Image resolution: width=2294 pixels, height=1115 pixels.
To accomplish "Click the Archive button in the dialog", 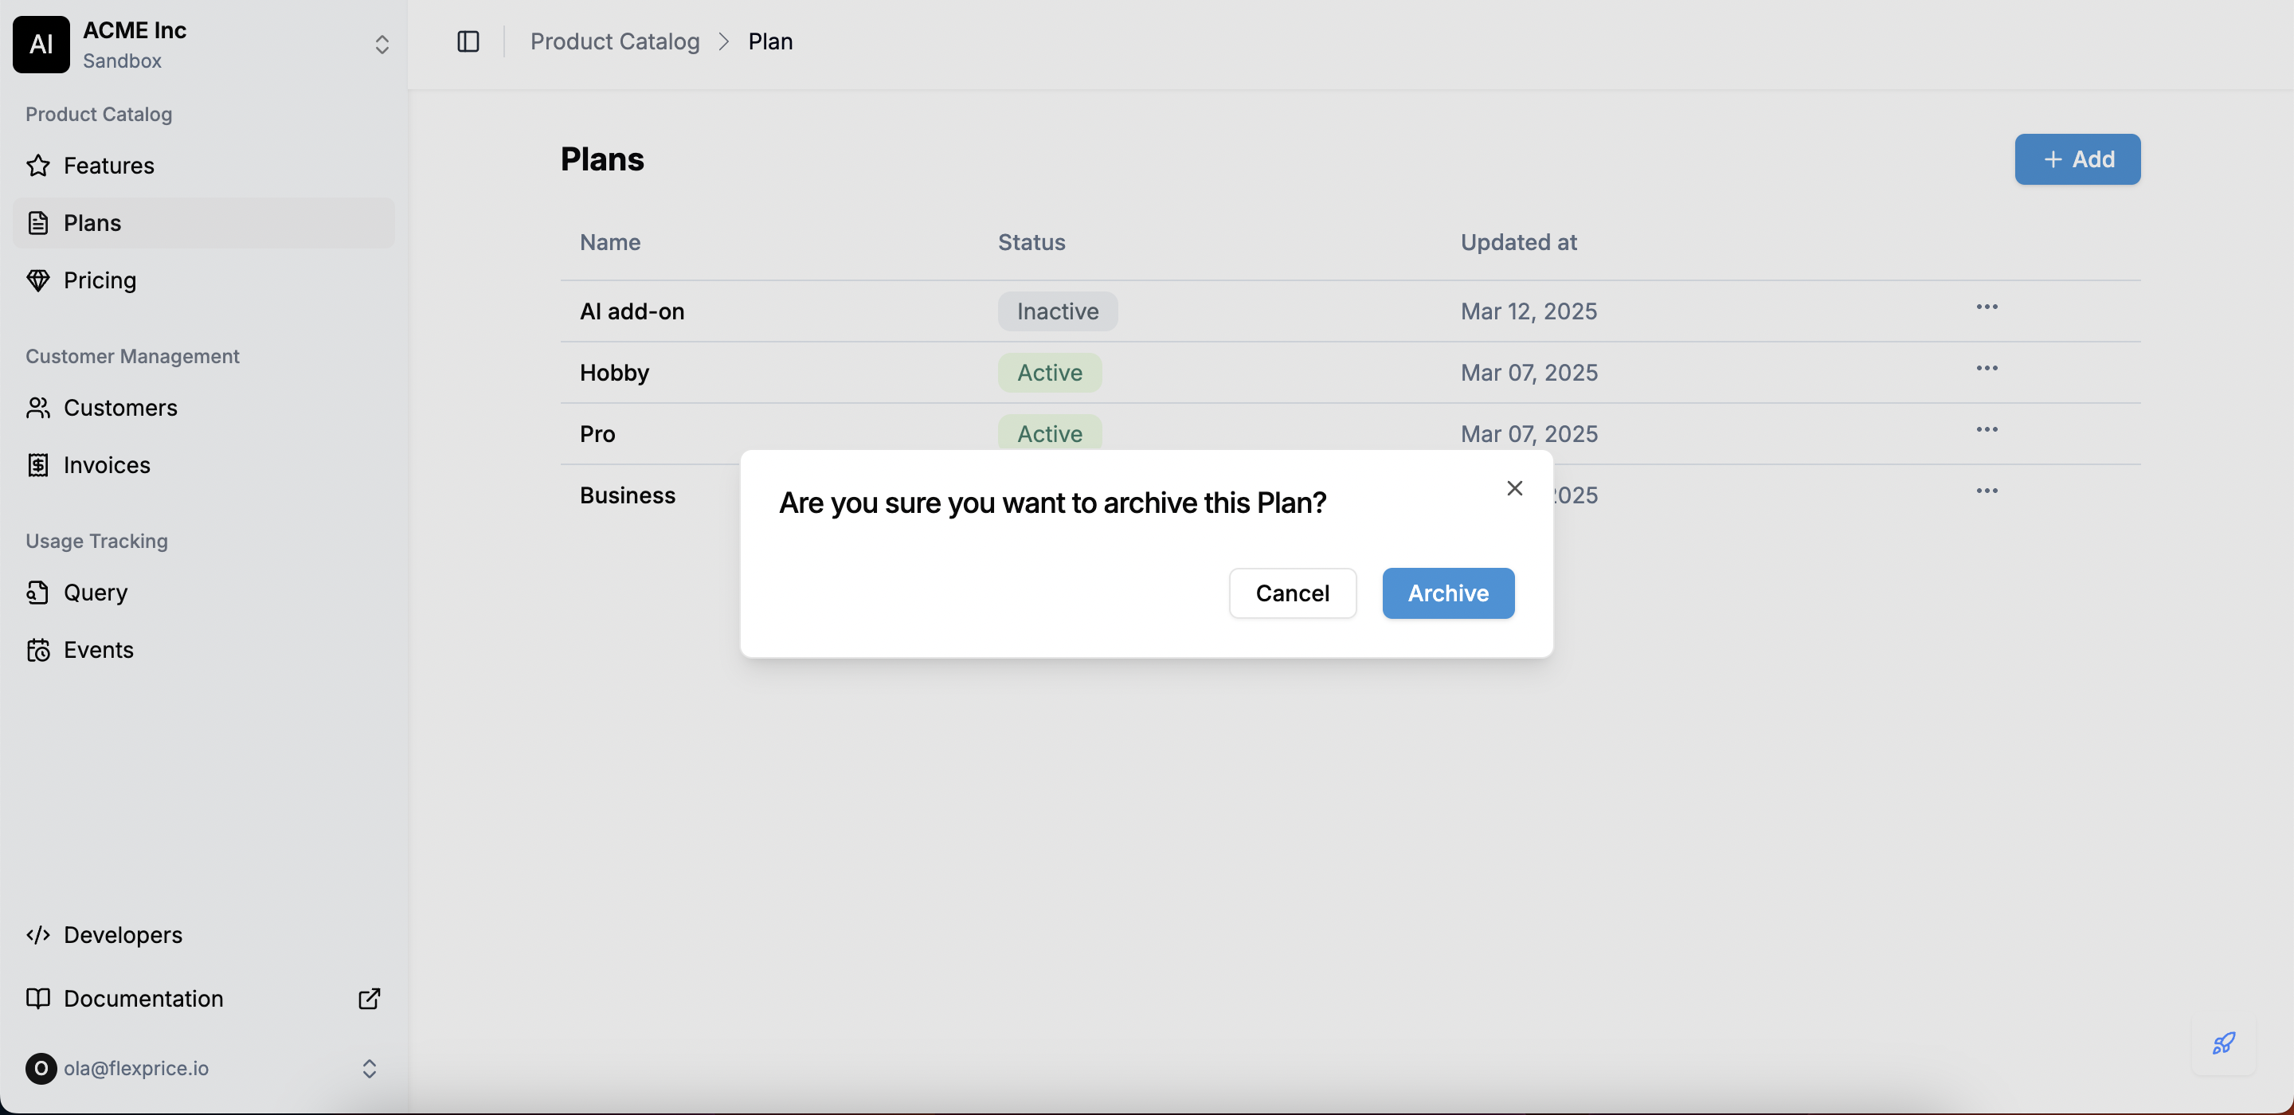I will [x=1447, y=593].
